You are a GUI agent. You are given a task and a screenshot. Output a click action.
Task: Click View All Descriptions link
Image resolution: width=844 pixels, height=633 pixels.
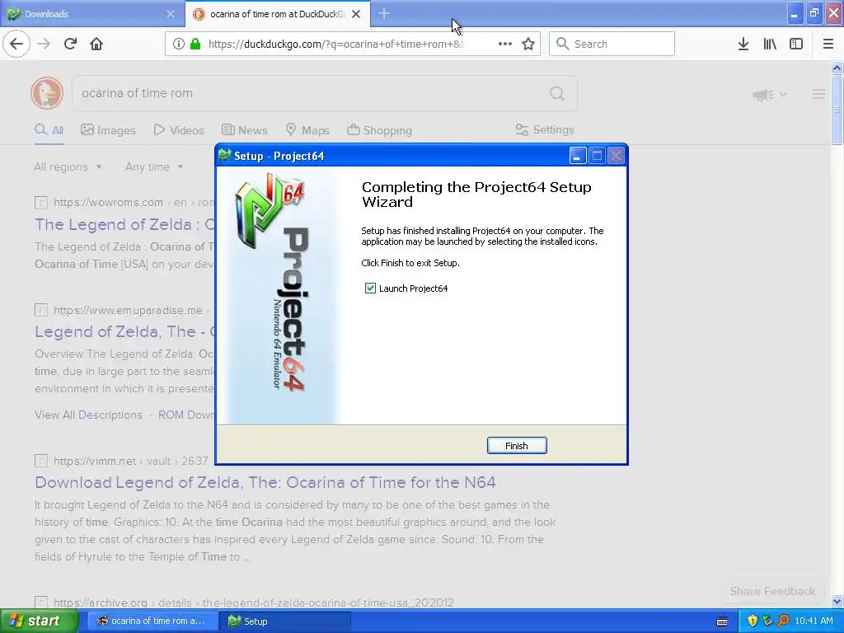click(x=88, y=415)
